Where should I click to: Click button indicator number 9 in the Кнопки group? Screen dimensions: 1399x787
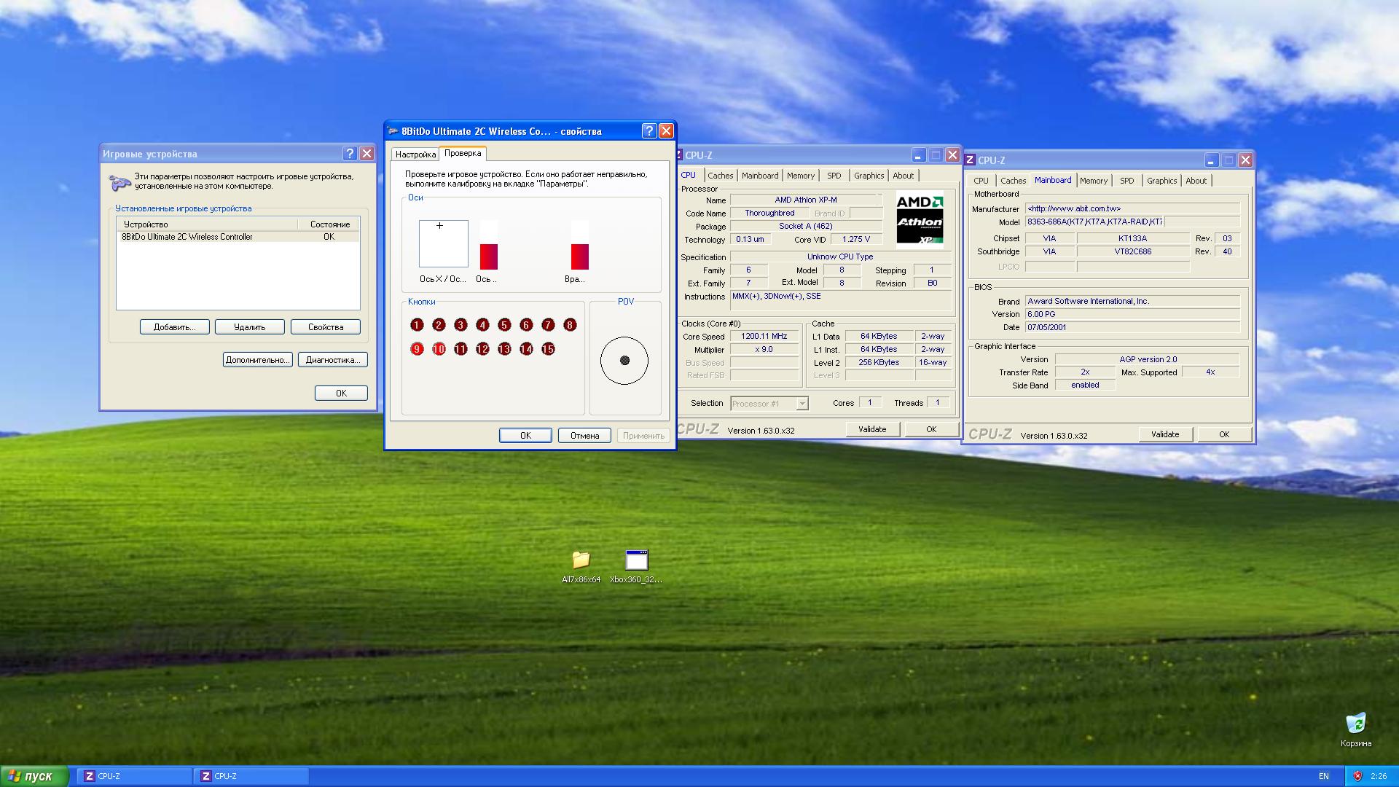(417, 349)
